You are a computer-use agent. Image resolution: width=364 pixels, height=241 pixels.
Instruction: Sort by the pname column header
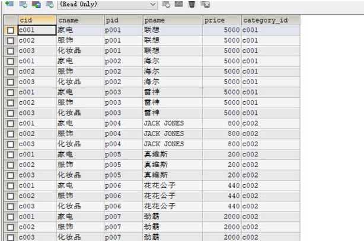click(x=173, y=20)
